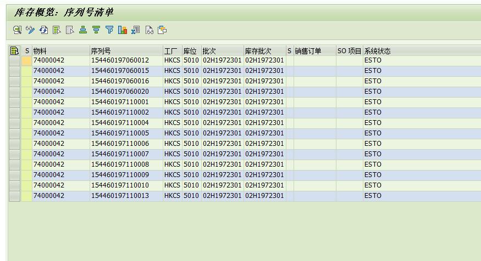This screenshot has height=261, width=481.
Task: Click serial number cell 15446019711009
Action: click(x=126, y=175)
